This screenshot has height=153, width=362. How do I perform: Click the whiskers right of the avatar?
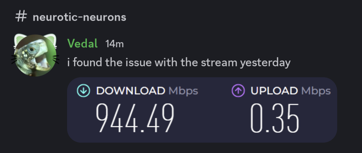56,59
